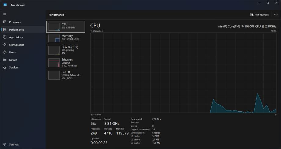Click the 4710 threads value
281x149 pixels.
[108, 133]
